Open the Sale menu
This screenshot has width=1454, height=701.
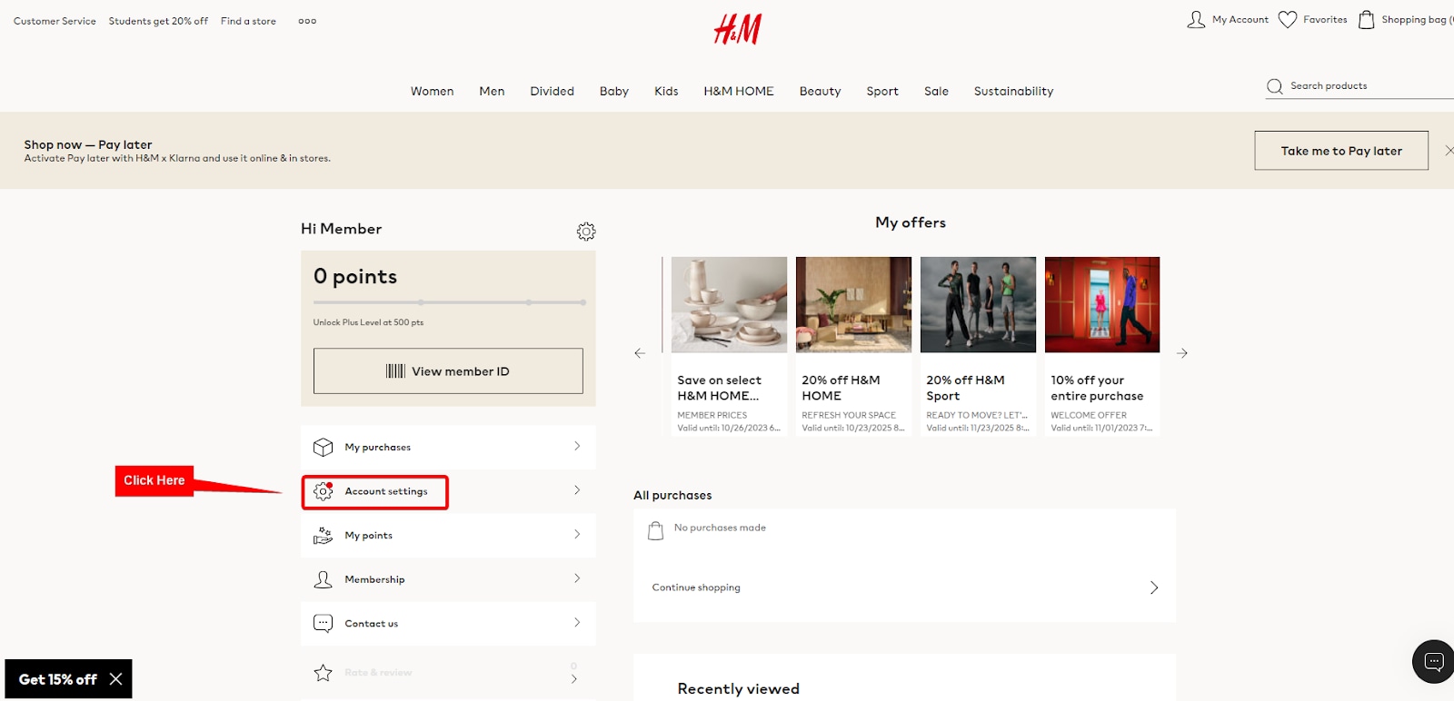coord(936,91)
